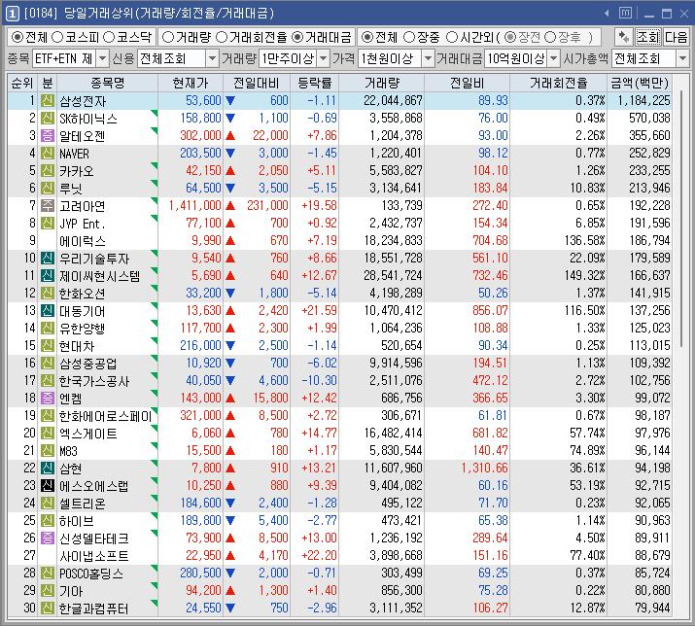Click the 전일대비 column header
Screen dimensions: 695x626
pos(257,83)
